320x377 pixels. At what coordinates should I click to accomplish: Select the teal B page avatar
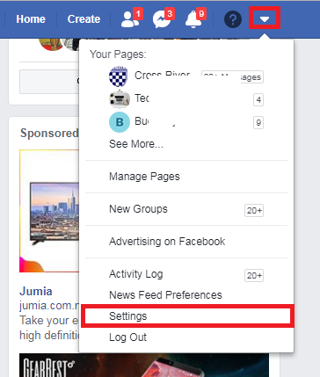coord(120,122)
